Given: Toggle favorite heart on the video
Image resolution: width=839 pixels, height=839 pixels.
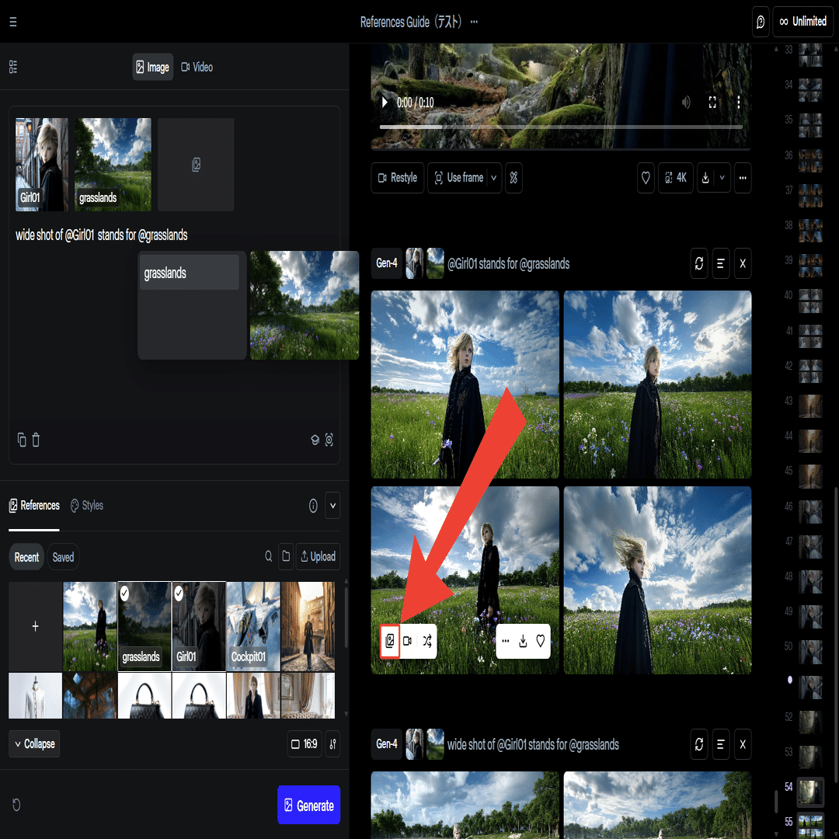Looking at the screenshot, I should pyautogui.click(x=646, y=178).
